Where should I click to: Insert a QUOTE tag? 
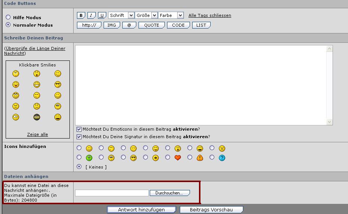(x=152, y=25)
